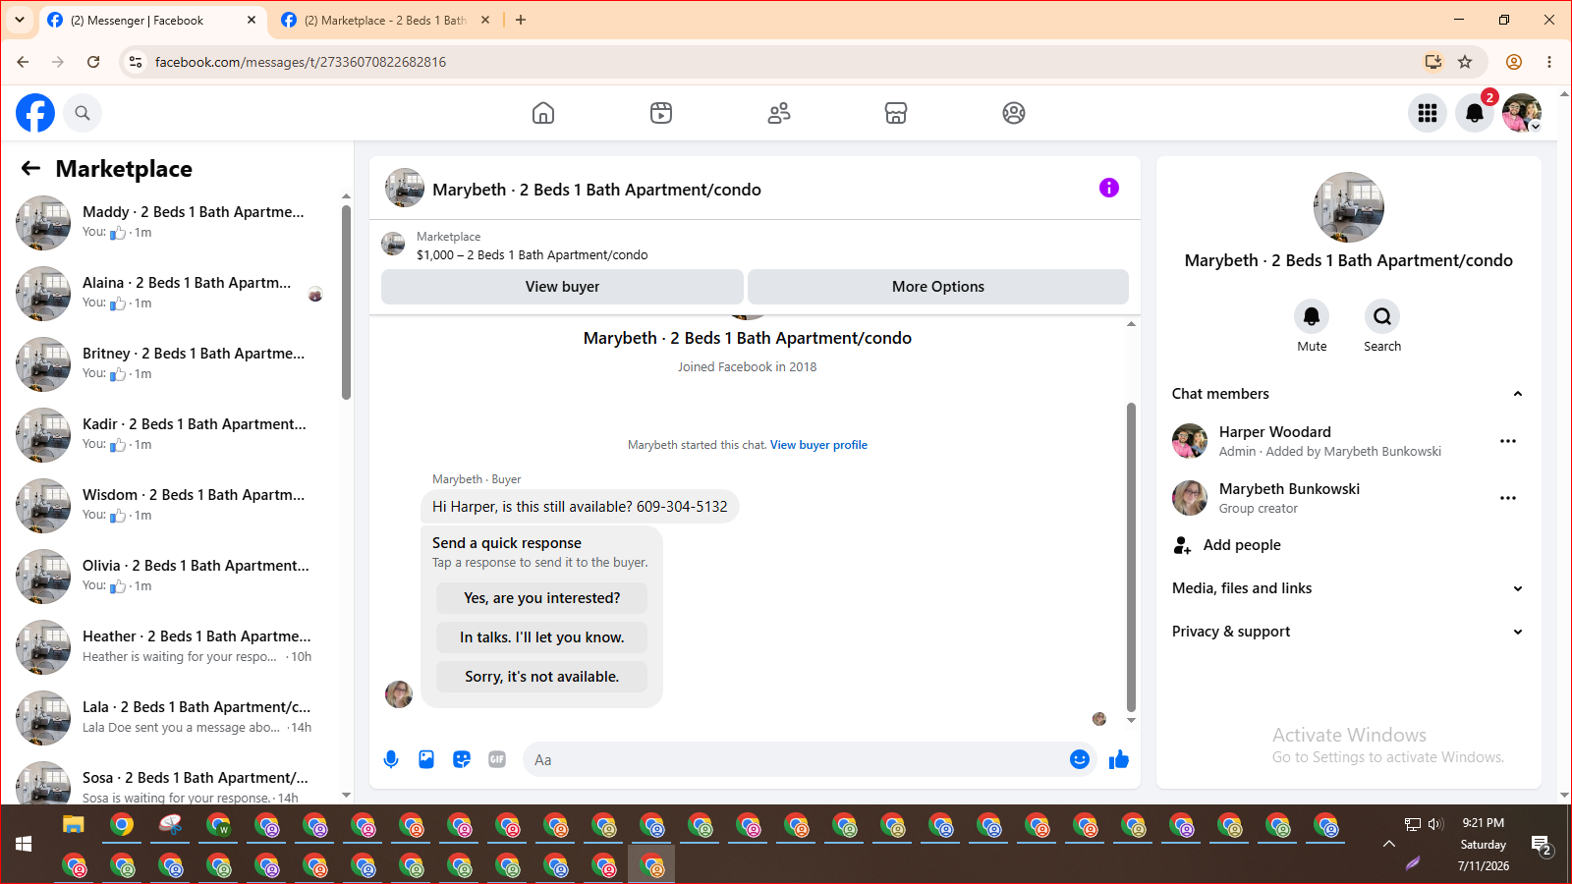Open the Facebook search magnifier

83,113
